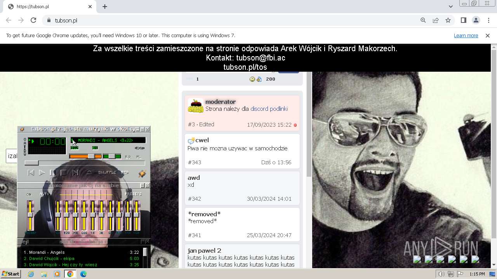Image resolution: width=497 pixels, height=279 pixels.
Task: Toggle equalizer AUTO button
Action: pos(44,194)
